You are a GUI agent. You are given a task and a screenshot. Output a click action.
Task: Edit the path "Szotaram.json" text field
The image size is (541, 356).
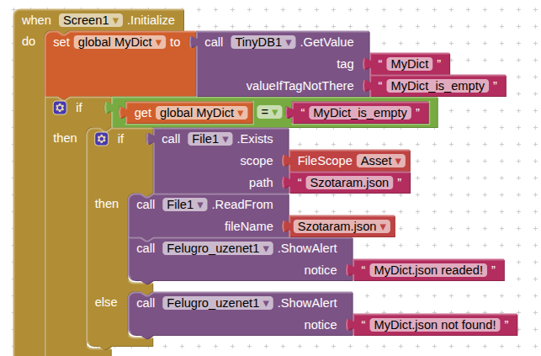349,183
